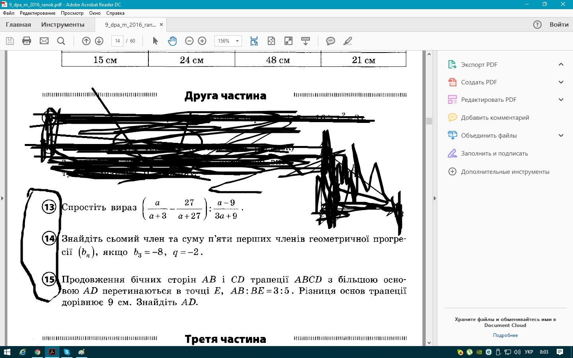
Task: Activate the Hand pan tool
Action: [x=172, y=41]
